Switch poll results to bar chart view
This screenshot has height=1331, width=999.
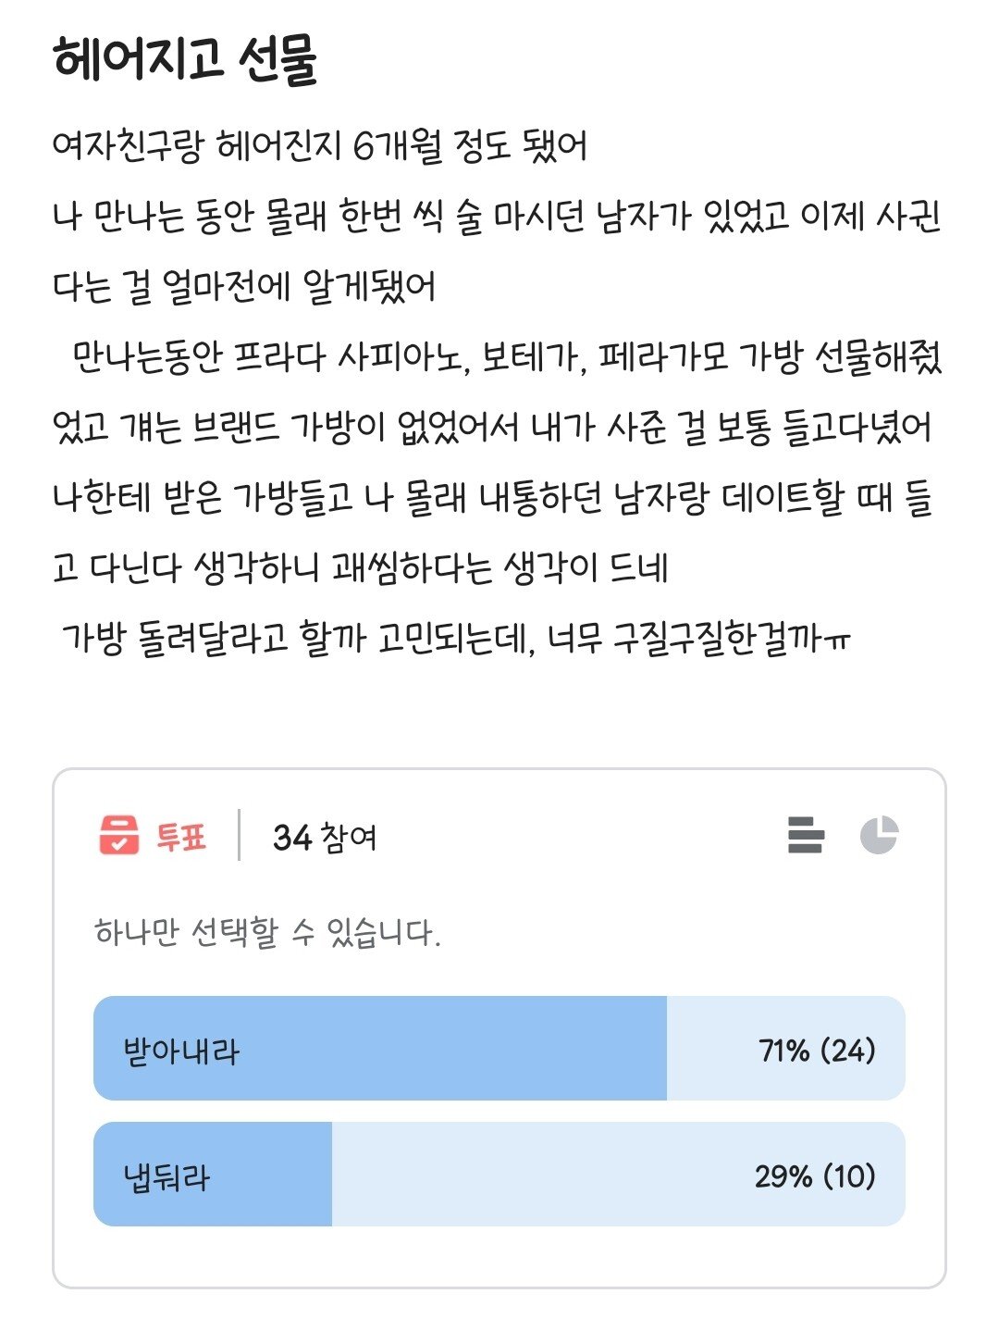806,835
